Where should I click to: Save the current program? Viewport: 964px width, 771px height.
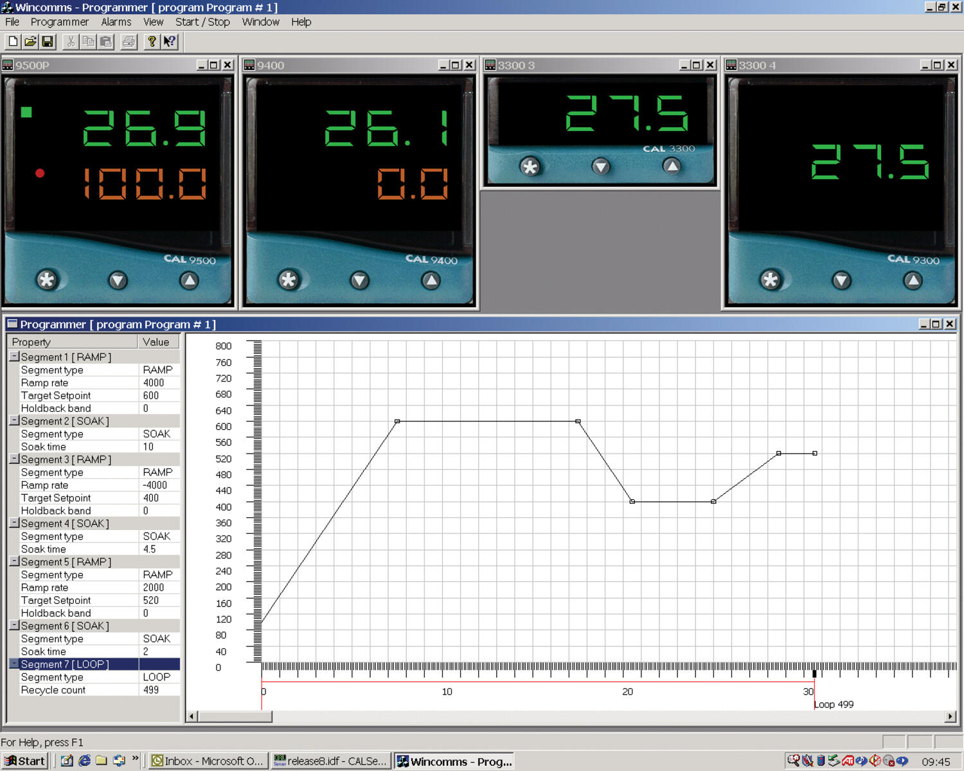[x=48, y=42]
